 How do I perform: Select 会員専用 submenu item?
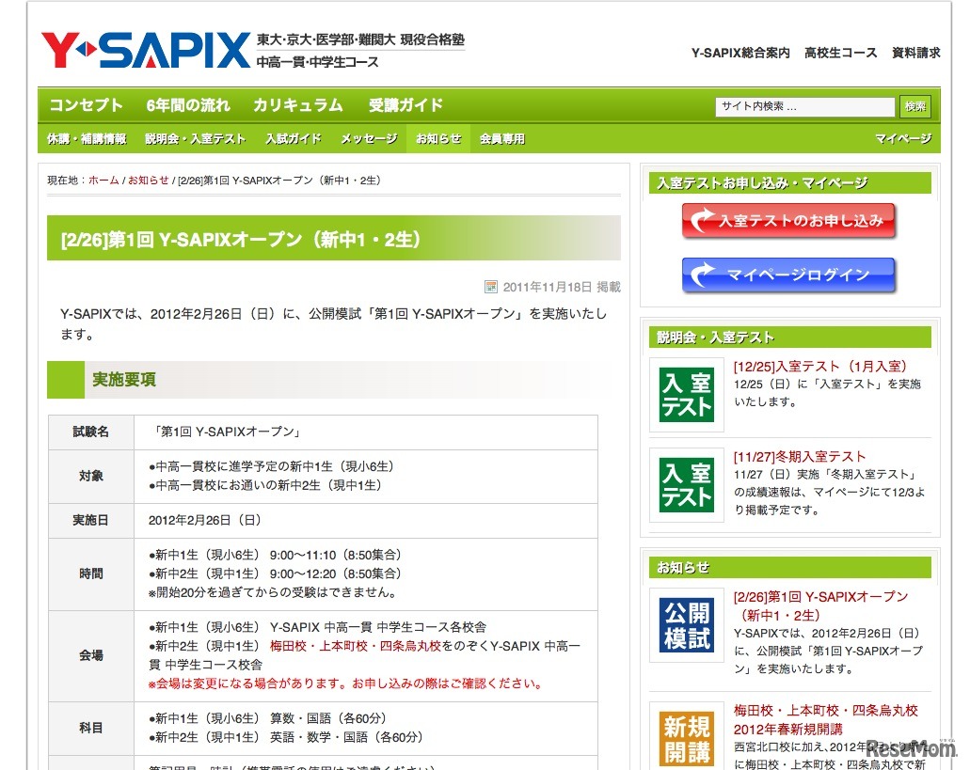pyautogui.click(x=502, y=139)
